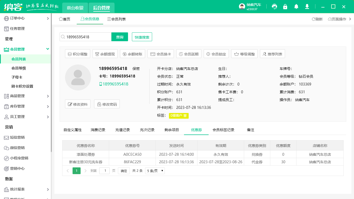This screenshot has height=199, width=354.
Task: Open the 5 条/页 page size dropdown
Action: [x=155, y=171]
